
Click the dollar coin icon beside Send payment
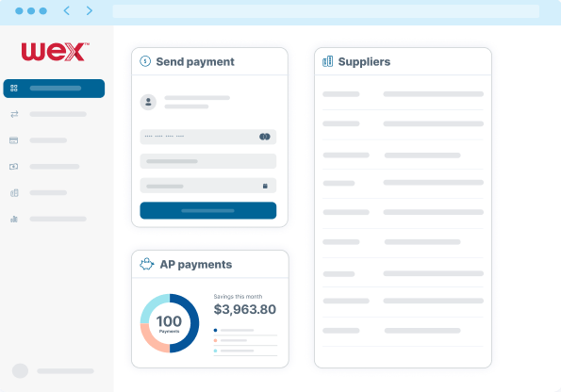click(145, 61)
